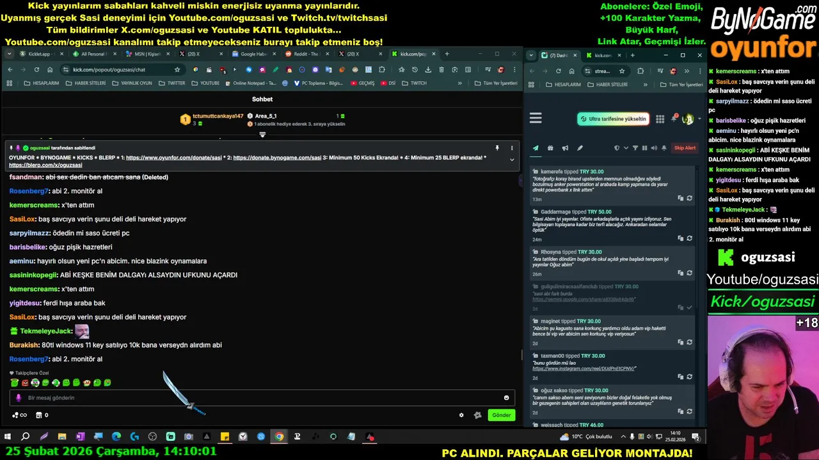The image size is (819, 460).
Task: Open Windows taskbar search
Action: point(26,437)
